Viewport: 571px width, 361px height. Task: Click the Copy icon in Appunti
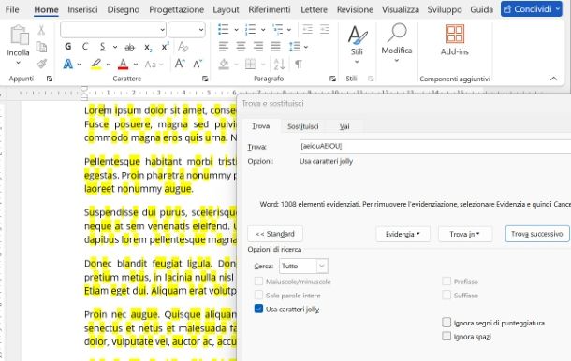pyautogui.click(x=41, y=47)
